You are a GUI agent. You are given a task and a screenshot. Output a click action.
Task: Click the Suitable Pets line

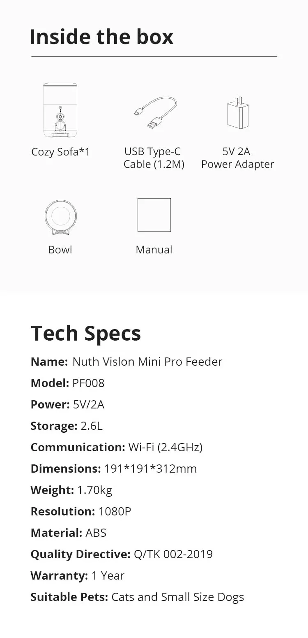pos(137,597)
